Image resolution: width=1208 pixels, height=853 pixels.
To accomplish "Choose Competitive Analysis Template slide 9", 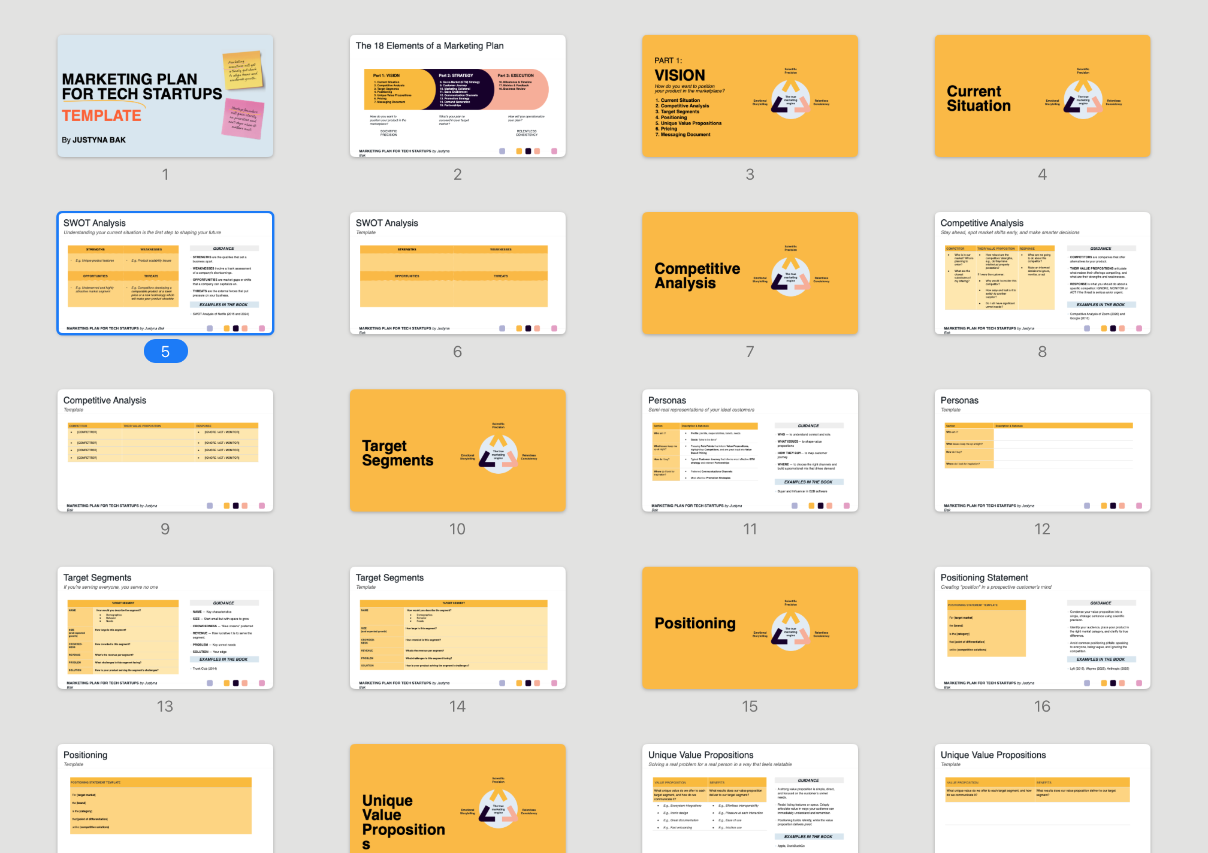I will 165,450.
